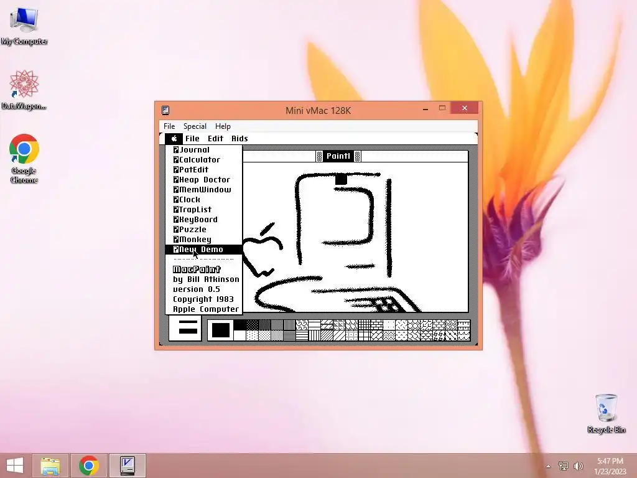Screen dimensions: 637x478
Task: Open the Apple menu in the emulated Mac
Action: pyautogui.click(x=174, y=139)
